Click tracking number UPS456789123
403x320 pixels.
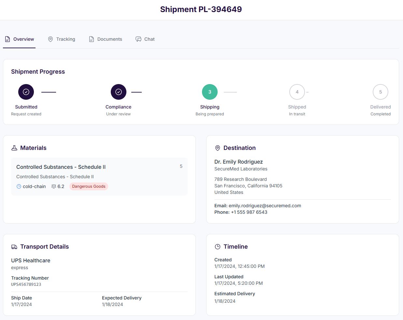pyautogui.click(x=26, y=284)
